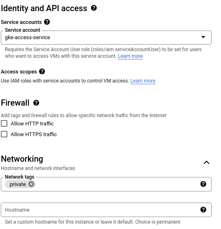This screenshot has height=229, width=221.
Task: Show help icon in Hostname field
Action: (203, 210)
